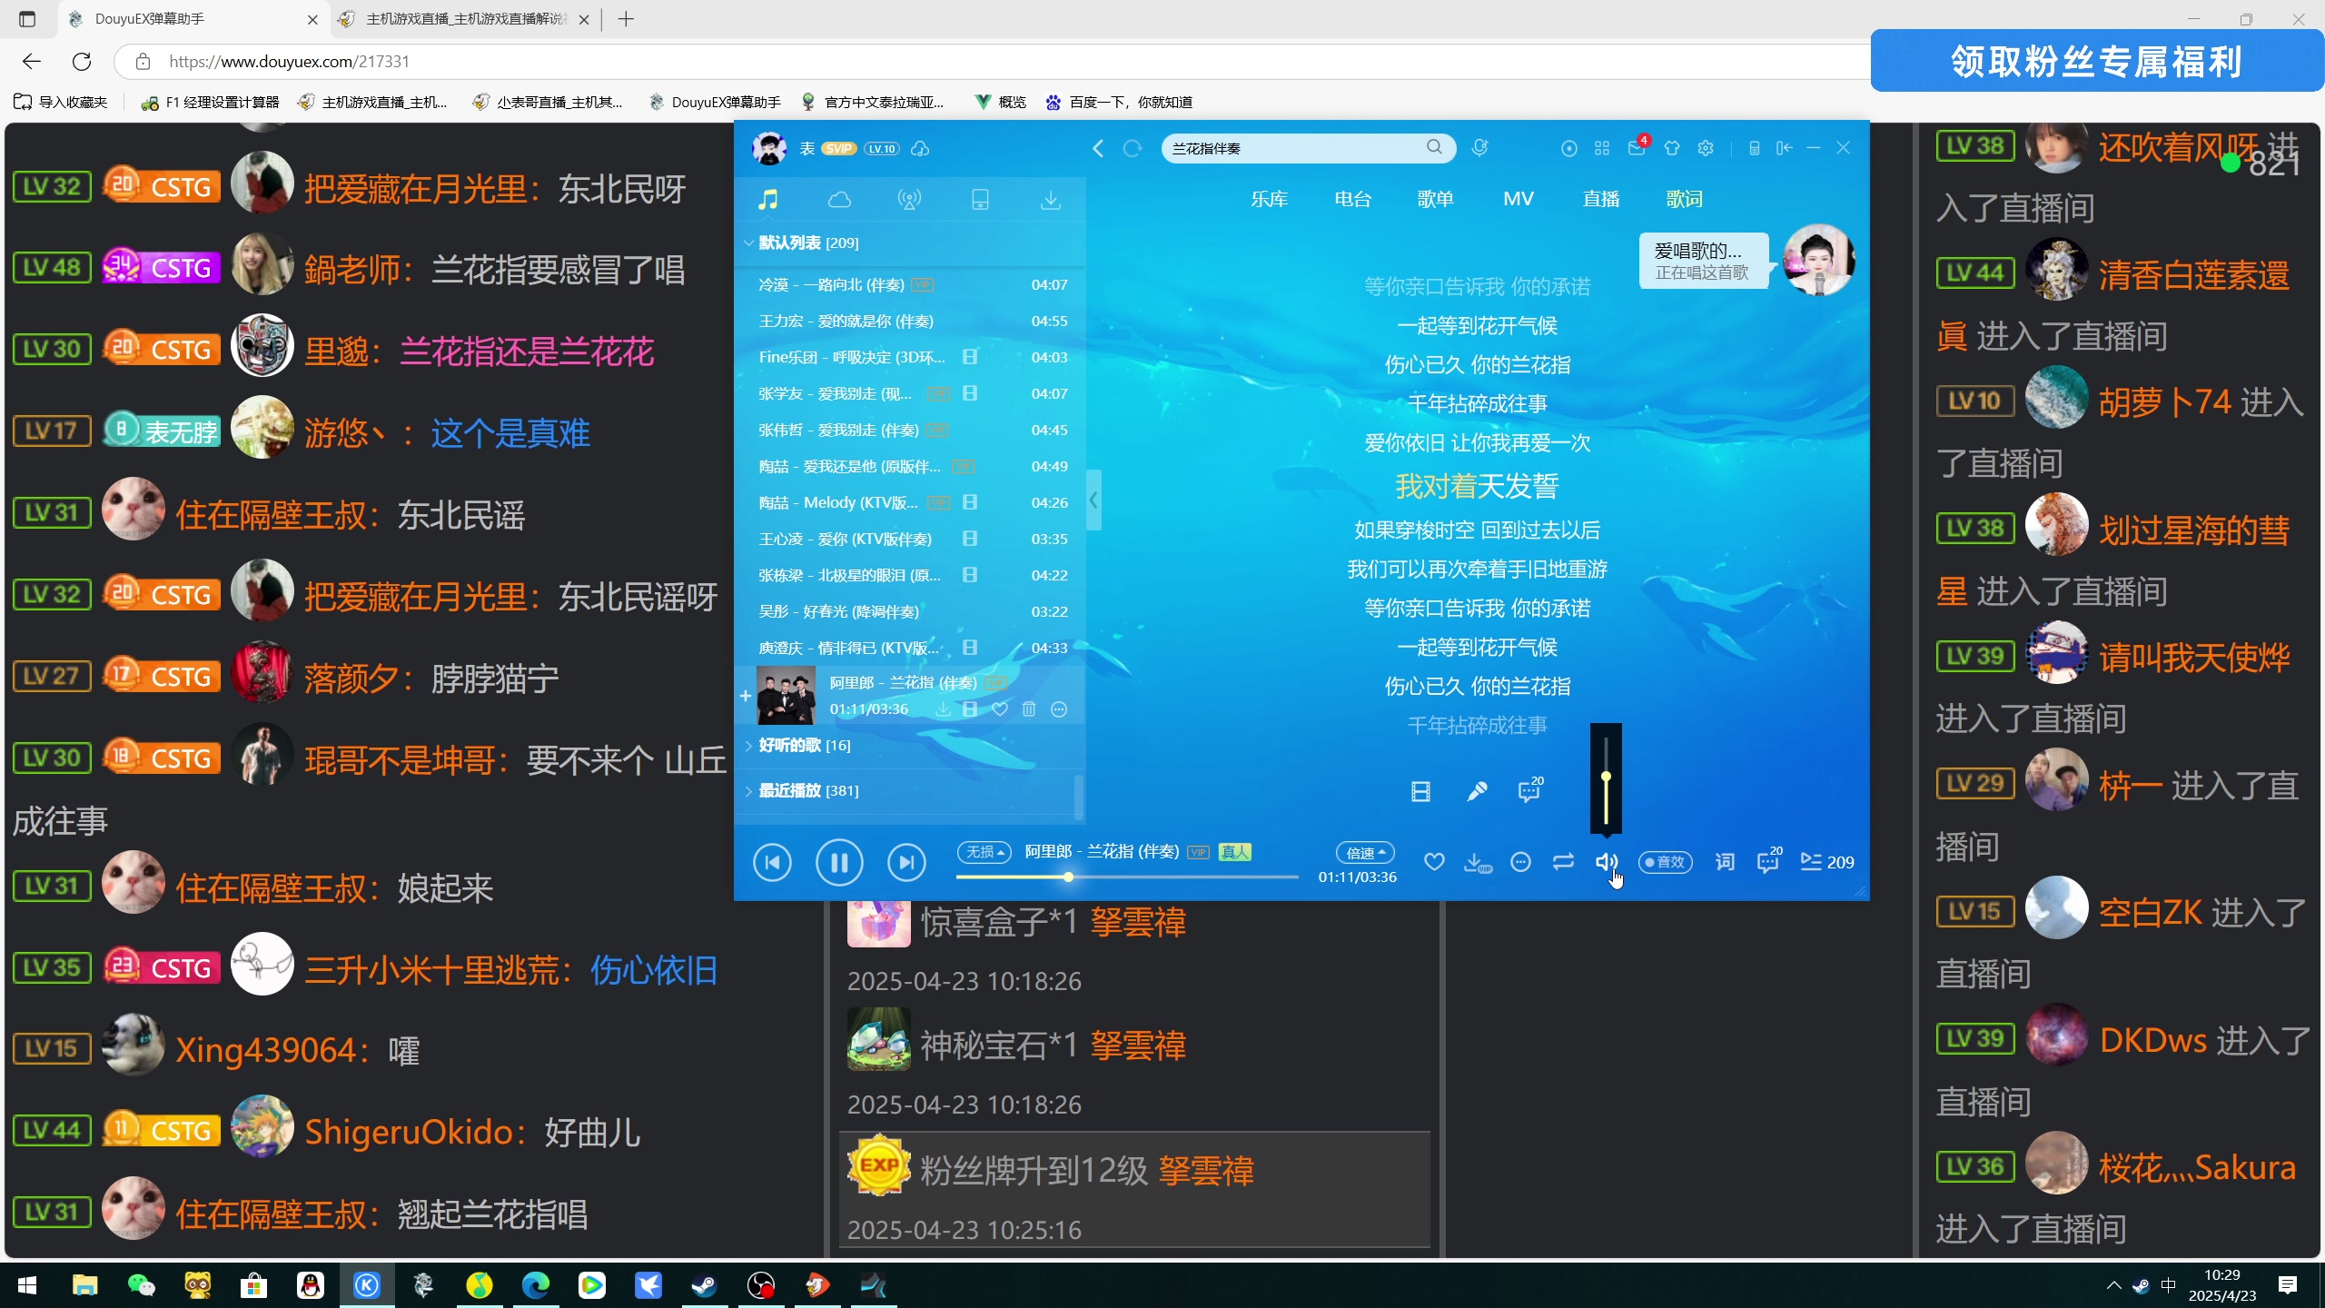Open Windows Start menu
This screenshot has height=1308, width=2325.
27,1284
